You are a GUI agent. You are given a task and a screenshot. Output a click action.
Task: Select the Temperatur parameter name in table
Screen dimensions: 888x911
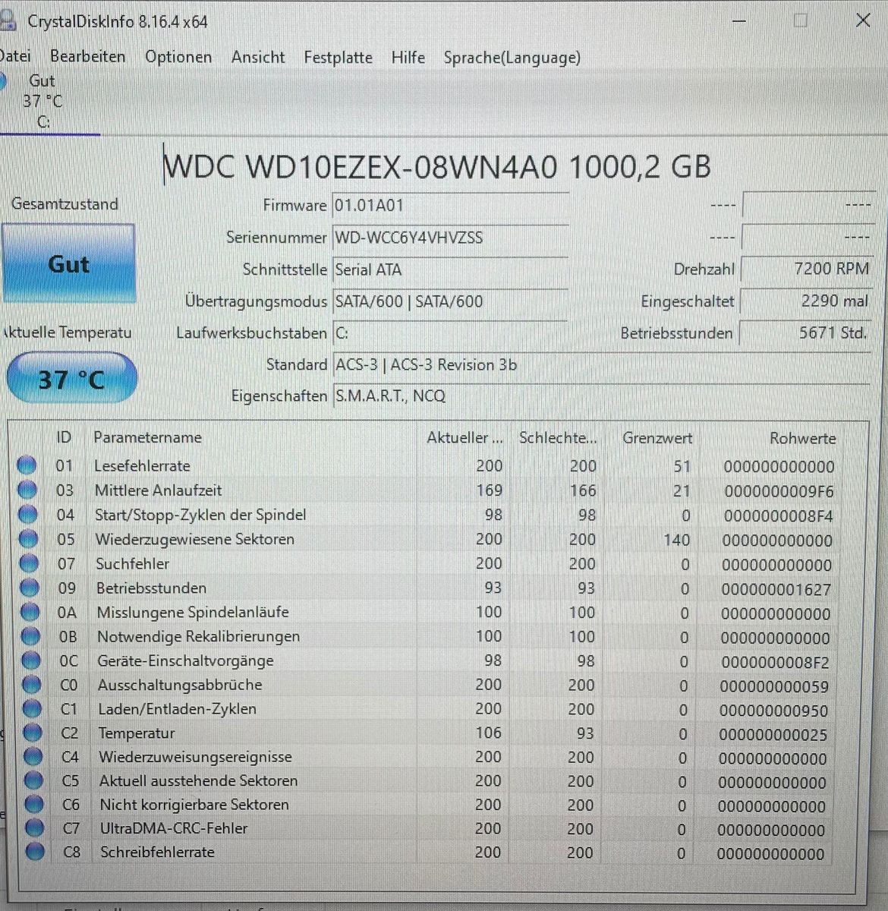pos(137,733)
